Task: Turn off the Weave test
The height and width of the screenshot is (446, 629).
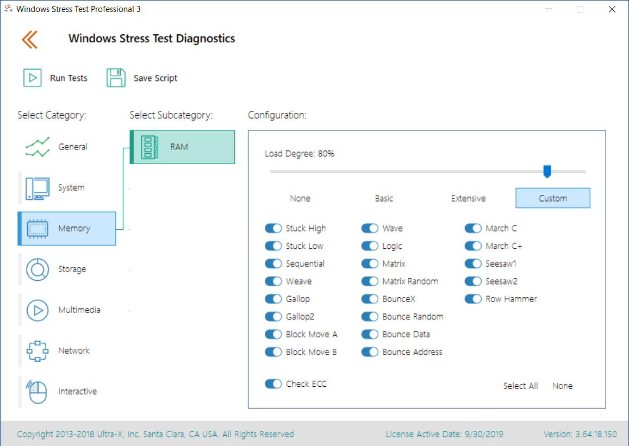Action: tap(273, 281)
